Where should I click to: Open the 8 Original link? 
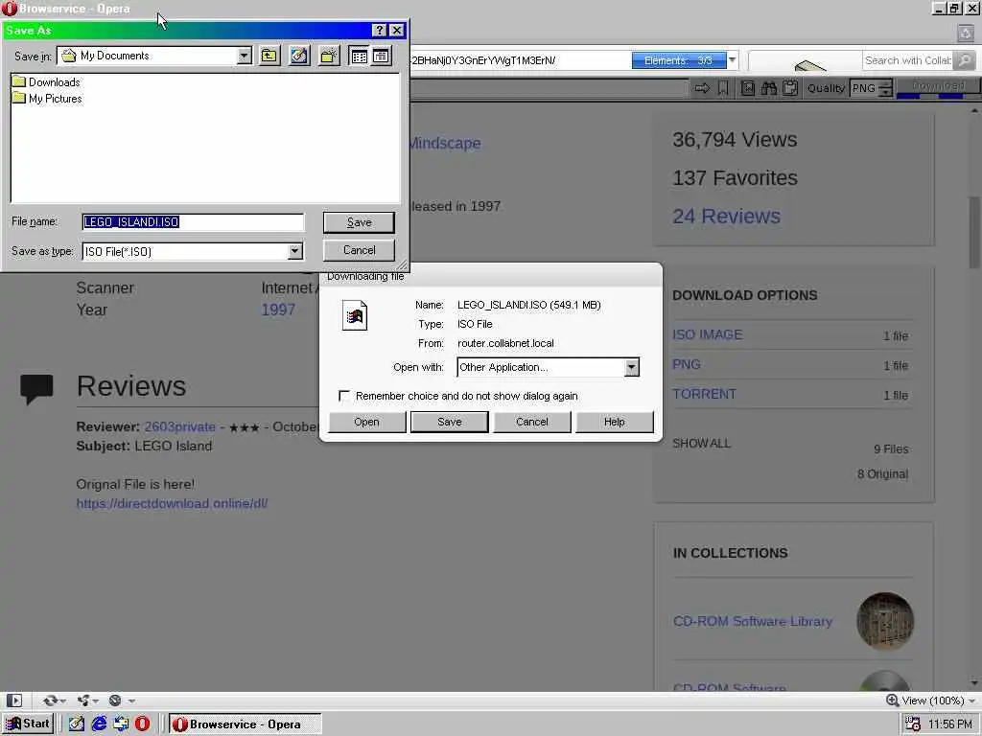(882, 473)
